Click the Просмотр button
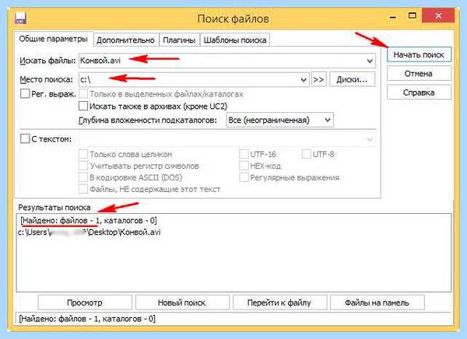The height and width of the screenshot is (339, 467). pos(85,302)
